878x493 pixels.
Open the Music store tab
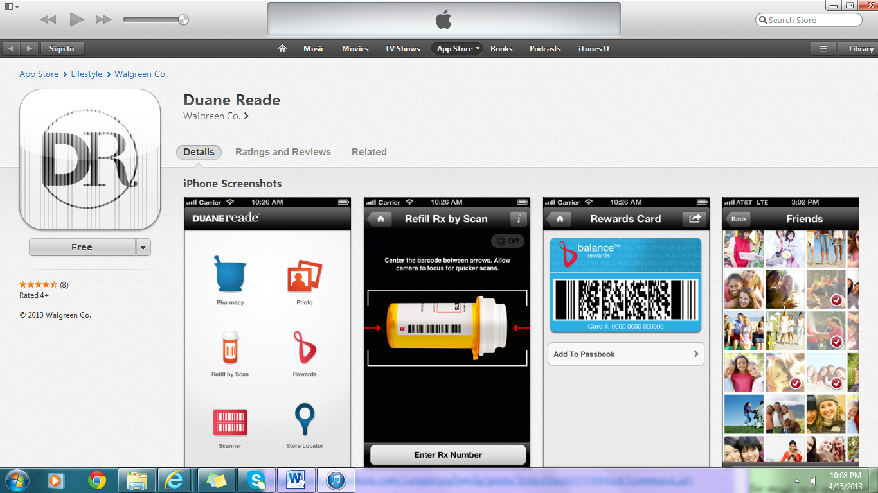(314, 49)
